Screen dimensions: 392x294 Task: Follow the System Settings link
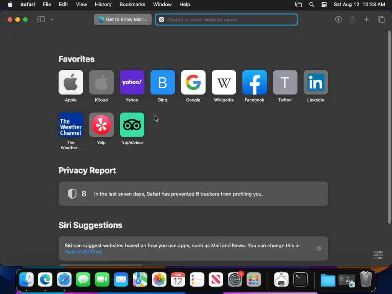click(83, 252)
